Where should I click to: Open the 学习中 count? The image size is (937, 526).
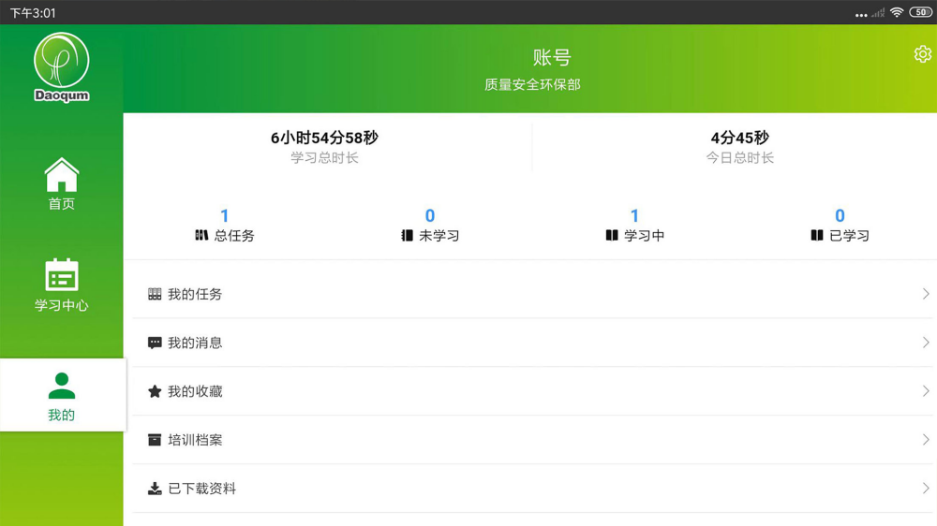pyautogui.click(x=634, y=216)
